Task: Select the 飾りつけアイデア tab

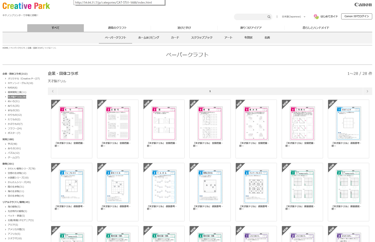Action: click(251, 28)
